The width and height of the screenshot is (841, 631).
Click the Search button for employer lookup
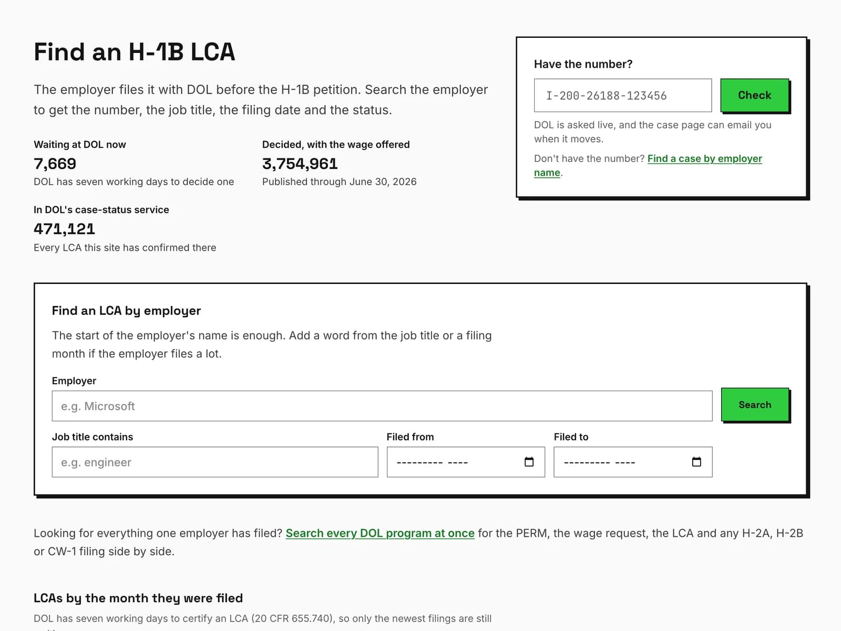coord(755,405)
